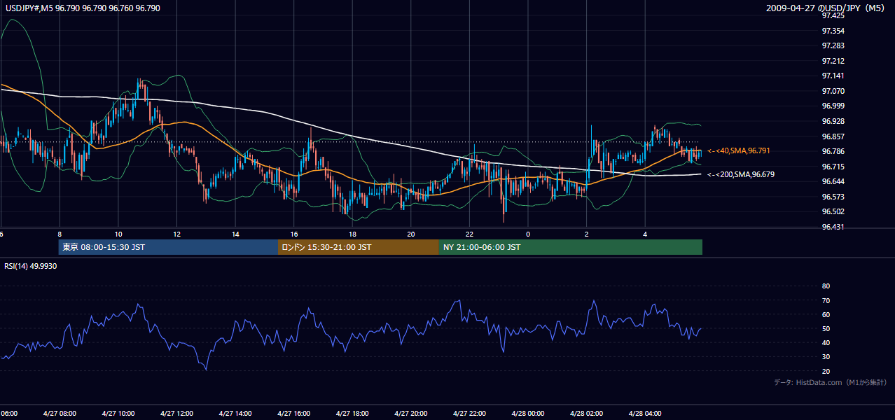
Task: Click the 2009-04-27 のUSD/JPY (M5) title
Action: click(826, 8)
